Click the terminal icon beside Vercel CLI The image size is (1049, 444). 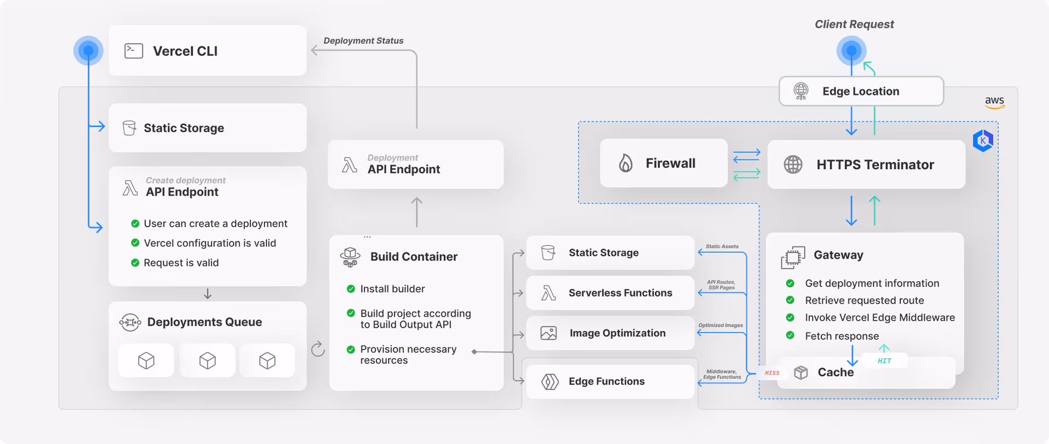pyautogui.click(x=134, y=51)
